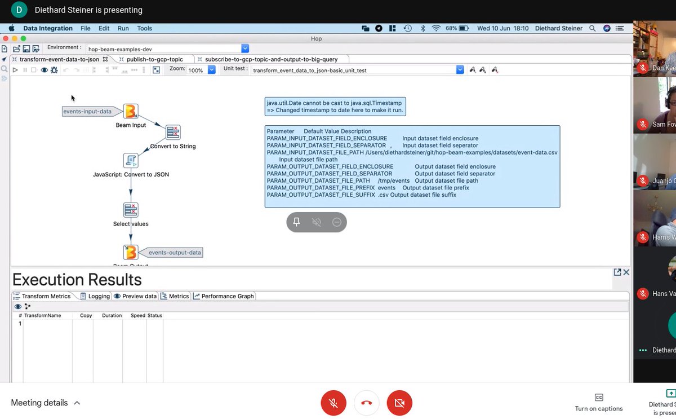Open the Edit menu

[x=104, y=28]
